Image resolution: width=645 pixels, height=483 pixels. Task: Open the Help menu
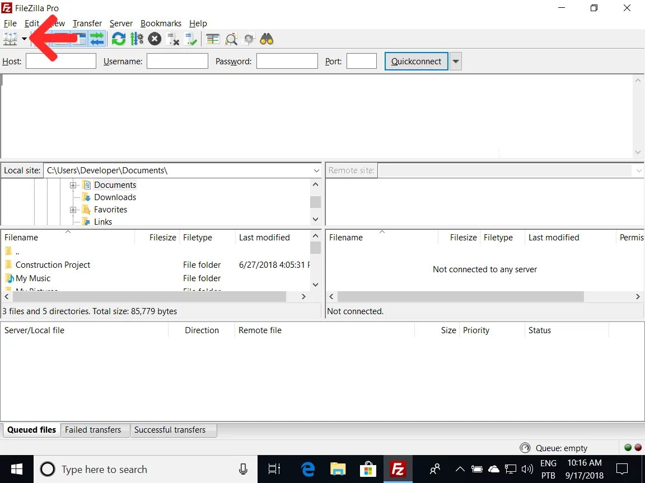point(198,23)
